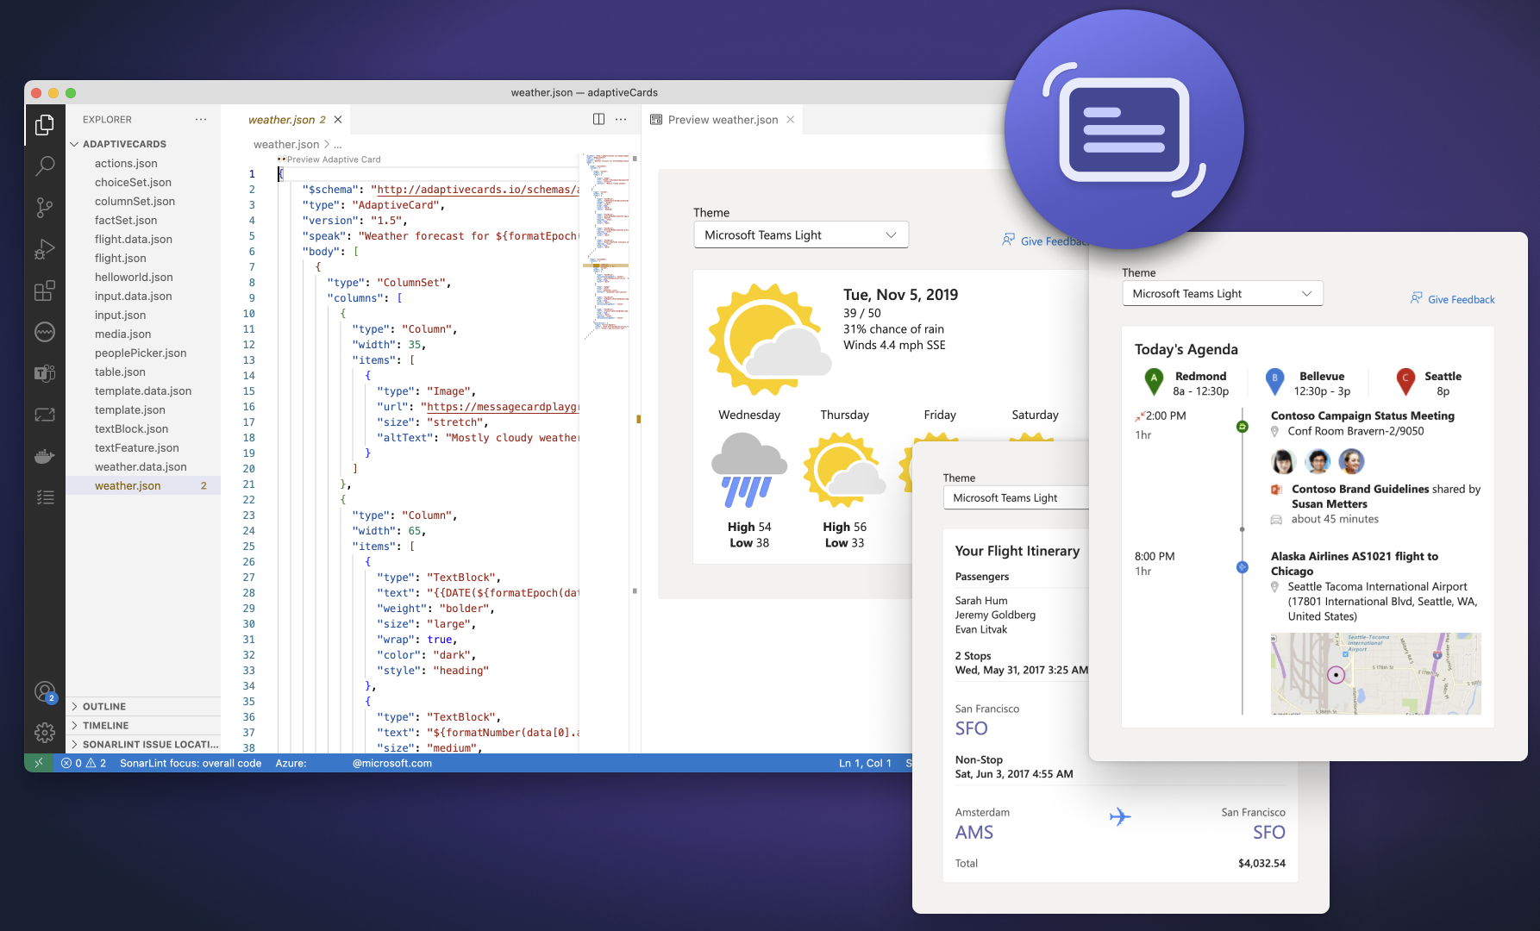
Task: Open textBlock.json in the Explorer
Action: (143, 428)
